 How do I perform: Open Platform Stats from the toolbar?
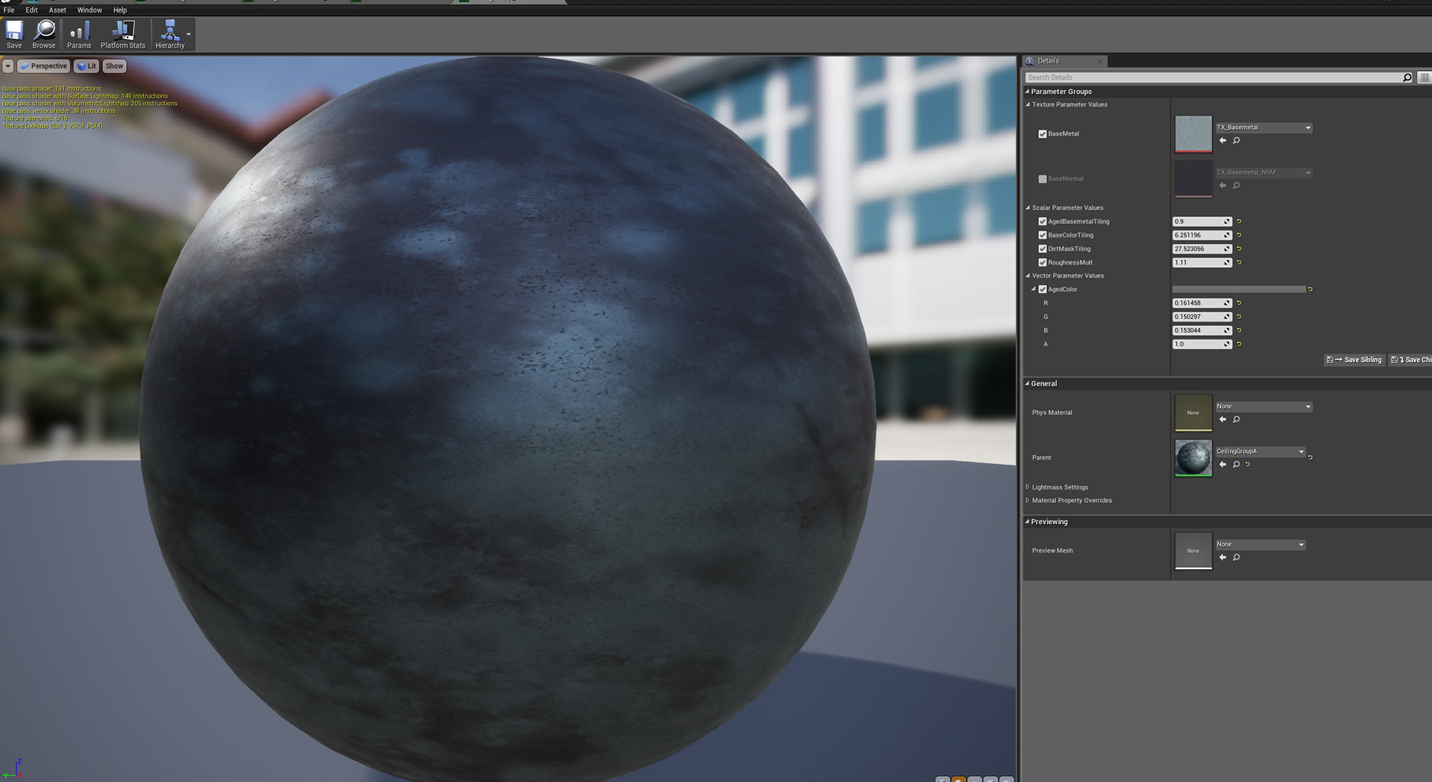[123, 34]
